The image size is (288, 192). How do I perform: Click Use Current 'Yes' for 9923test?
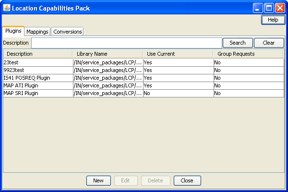179,70
